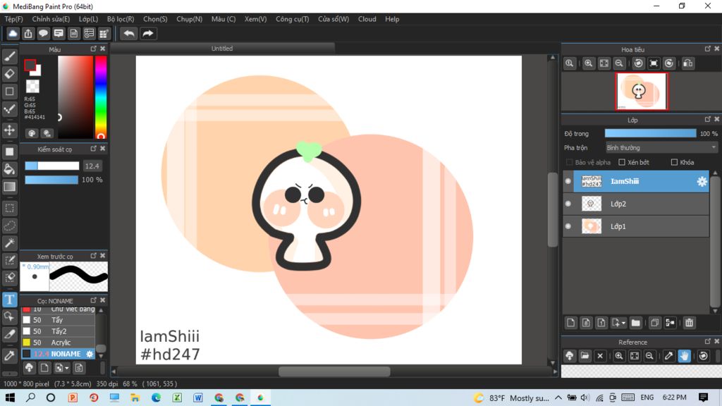
Task: Select the Magic Wand tool
Action: 10,242
